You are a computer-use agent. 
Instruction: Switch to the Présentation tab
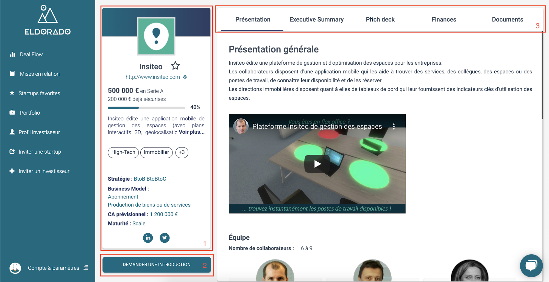pyautogui.click(x=253, y=20)
